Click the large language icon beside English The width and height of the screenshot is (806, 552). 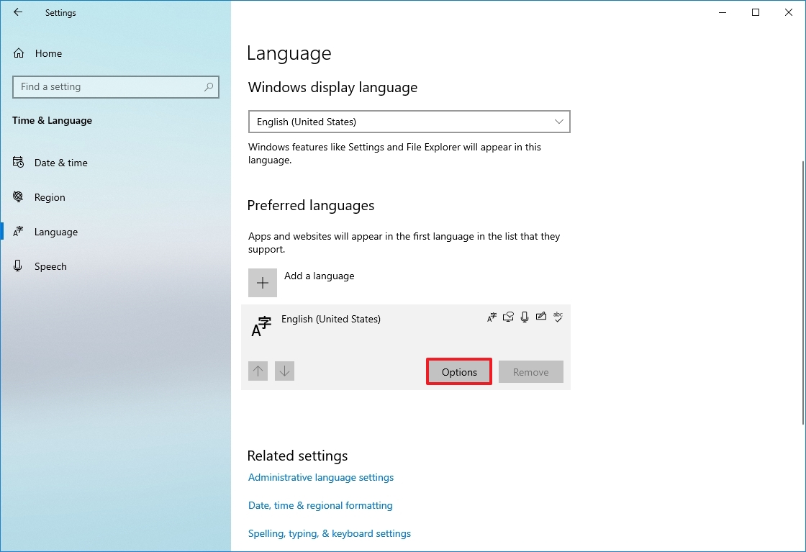[x=261, y=327]
